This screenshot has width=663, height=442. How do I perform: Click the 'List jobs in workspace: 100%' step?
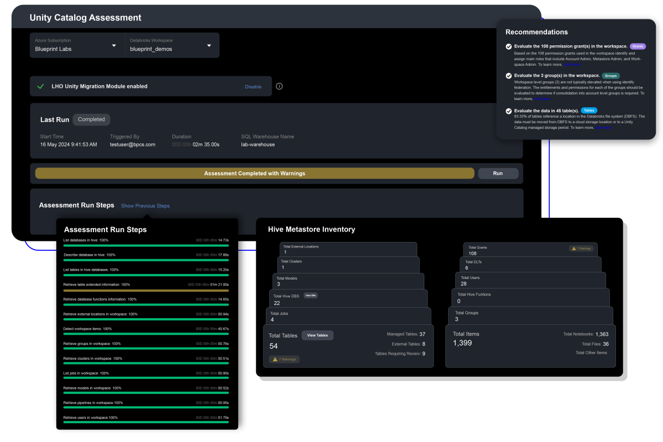pyautogui.click(x=87, y=373)
